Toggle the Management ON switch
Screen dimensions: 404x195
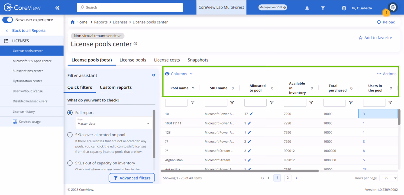[x=272, y=8]
